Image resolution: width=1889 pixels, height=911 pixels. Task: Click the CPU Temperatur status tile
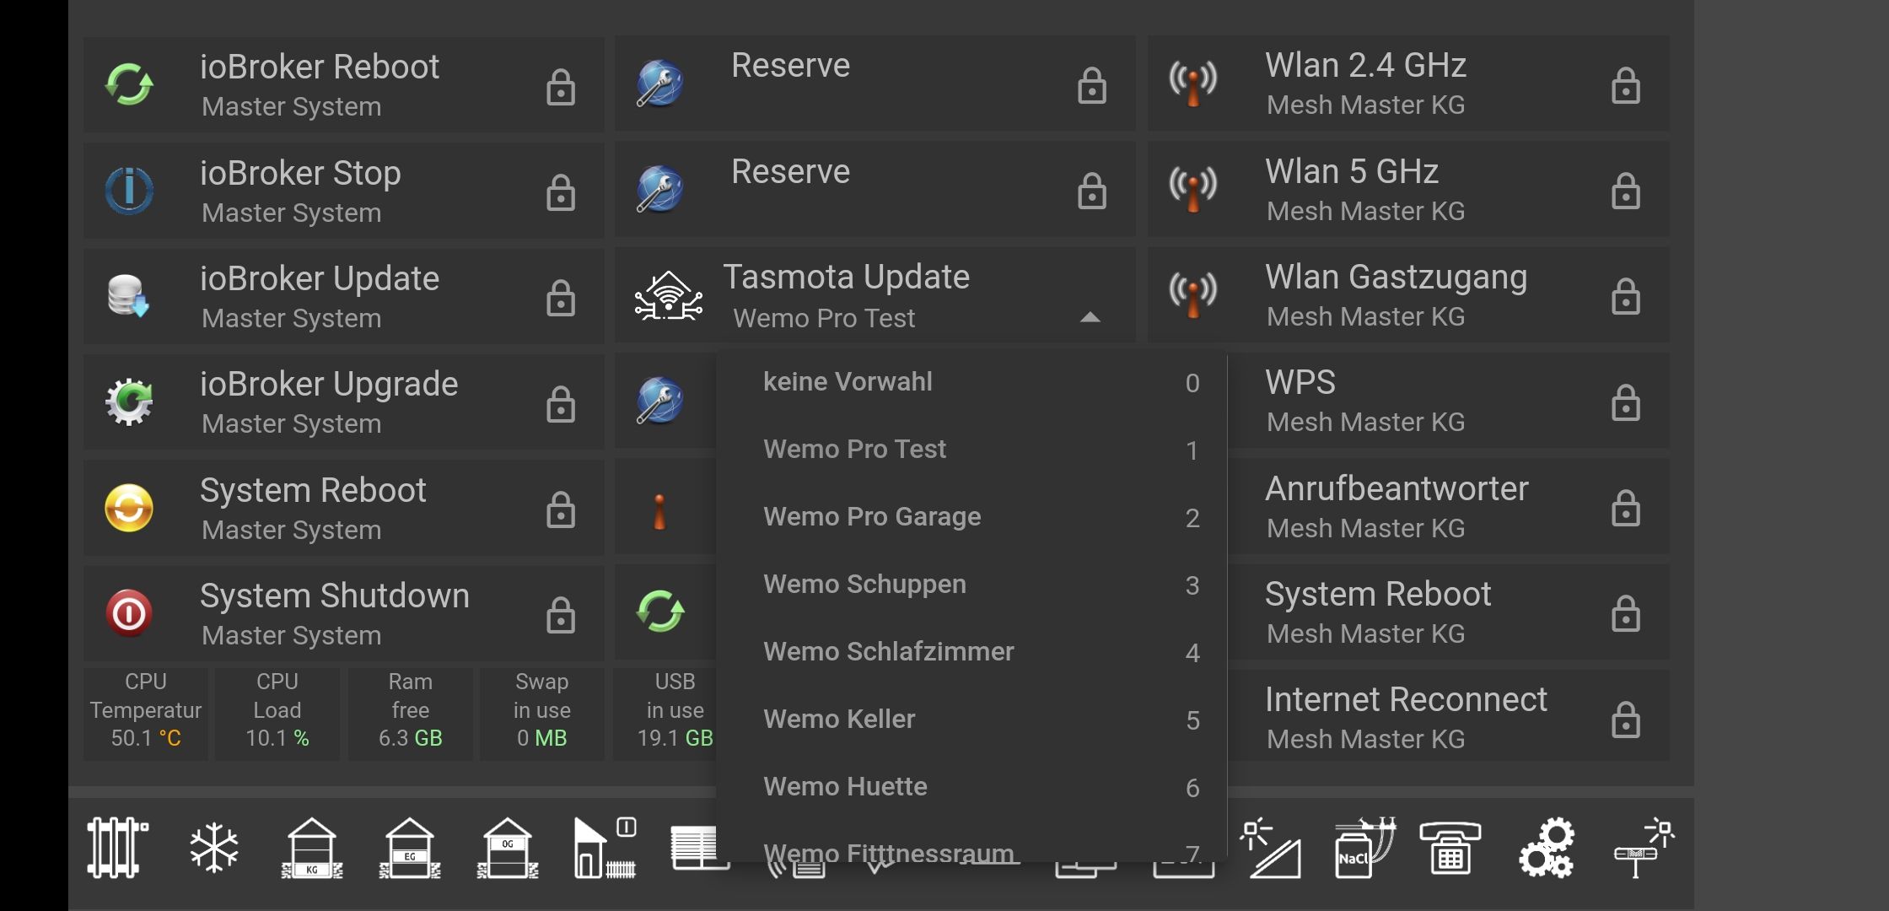[146, 710]
